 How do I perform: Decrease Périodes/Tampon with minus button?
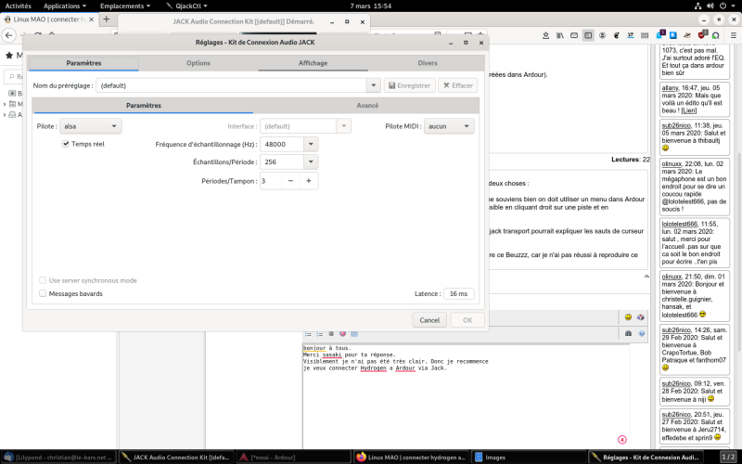[290, 181]
